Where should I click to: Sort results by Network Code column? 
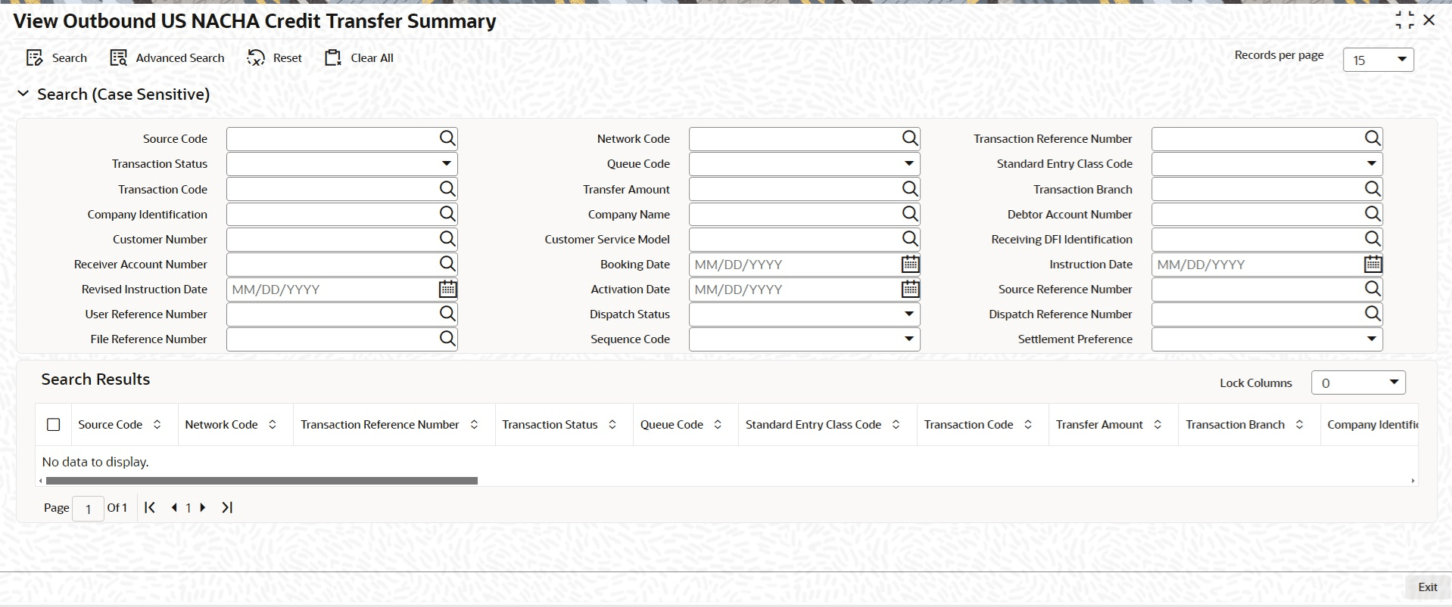tap(273, 425)
